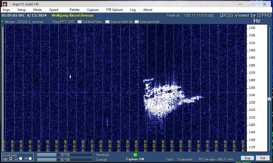Open the Setup menu

(21, 10)
